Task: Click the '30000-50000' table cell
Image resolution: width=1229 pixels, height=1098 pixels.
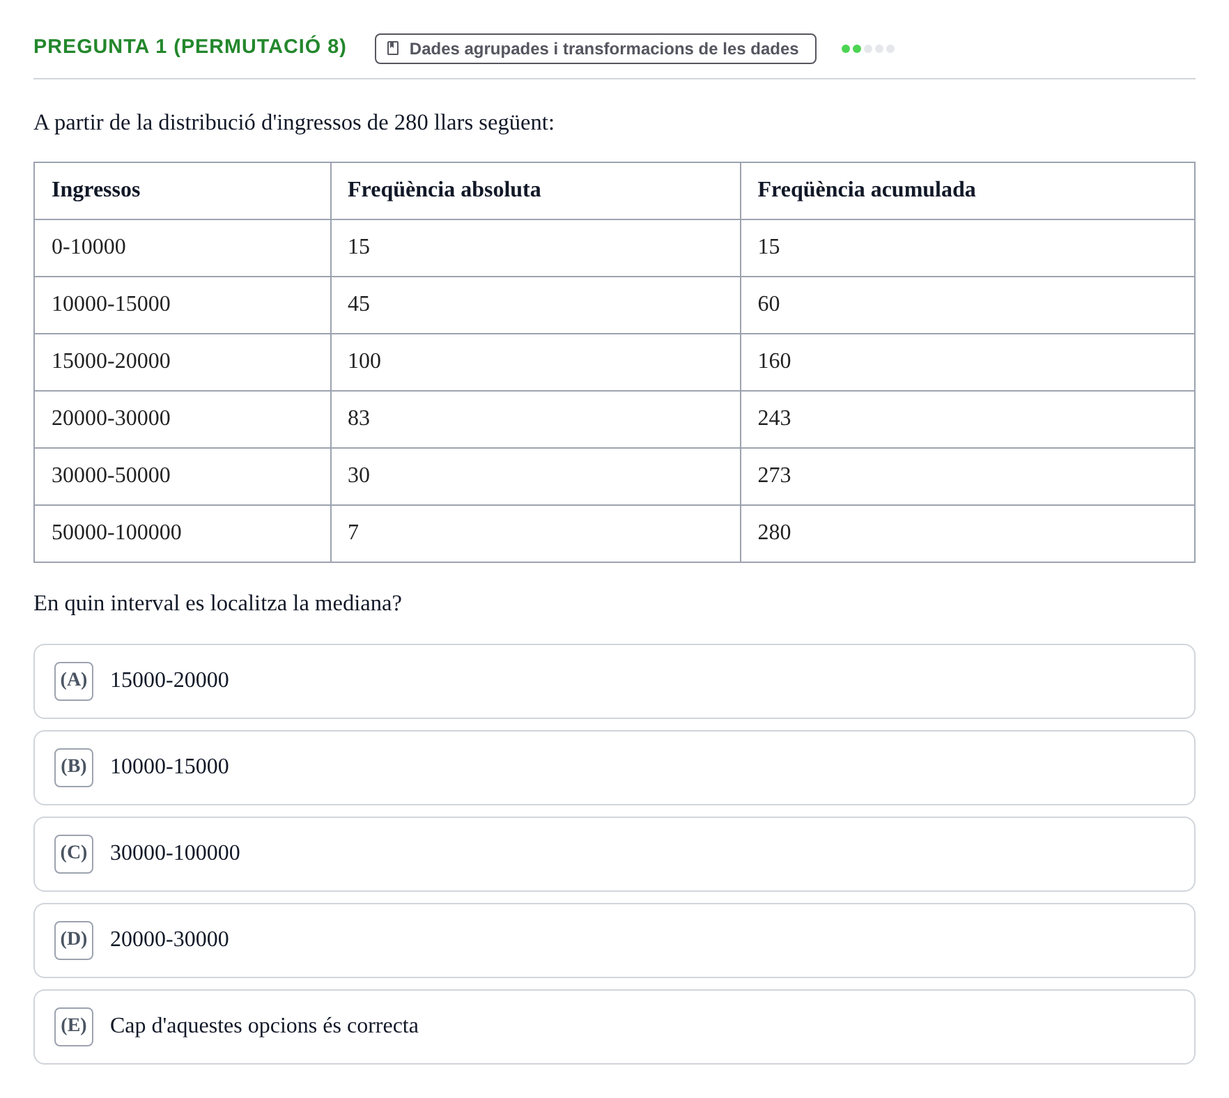Action: click(x=183, y=477)
